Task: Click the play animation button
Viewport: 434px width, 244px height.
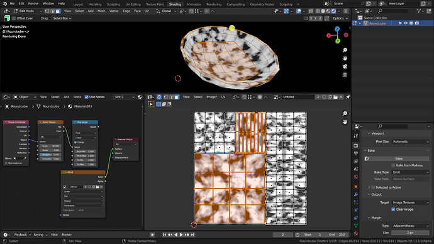Action: click(x=181, y=235)
